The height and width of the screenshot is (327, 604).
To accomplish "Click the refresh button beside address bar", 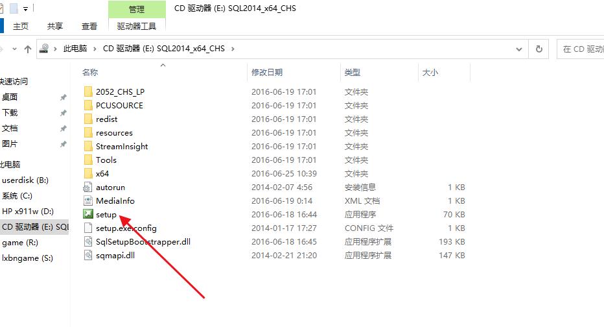I will pyautogui.click(x=539, y=49).
